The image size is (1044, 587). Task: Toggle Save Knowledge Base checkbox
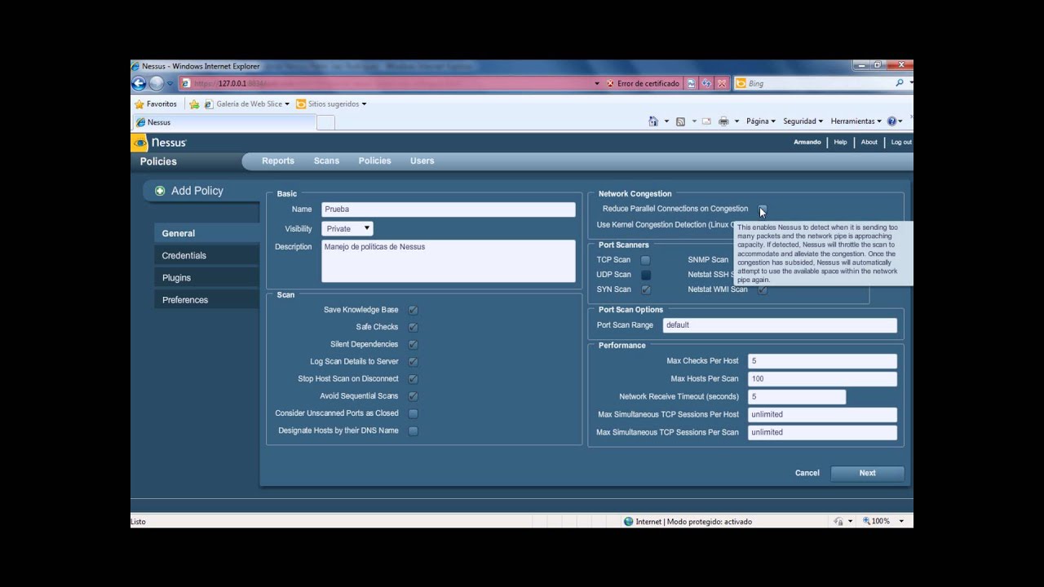[x=414, y=311]
